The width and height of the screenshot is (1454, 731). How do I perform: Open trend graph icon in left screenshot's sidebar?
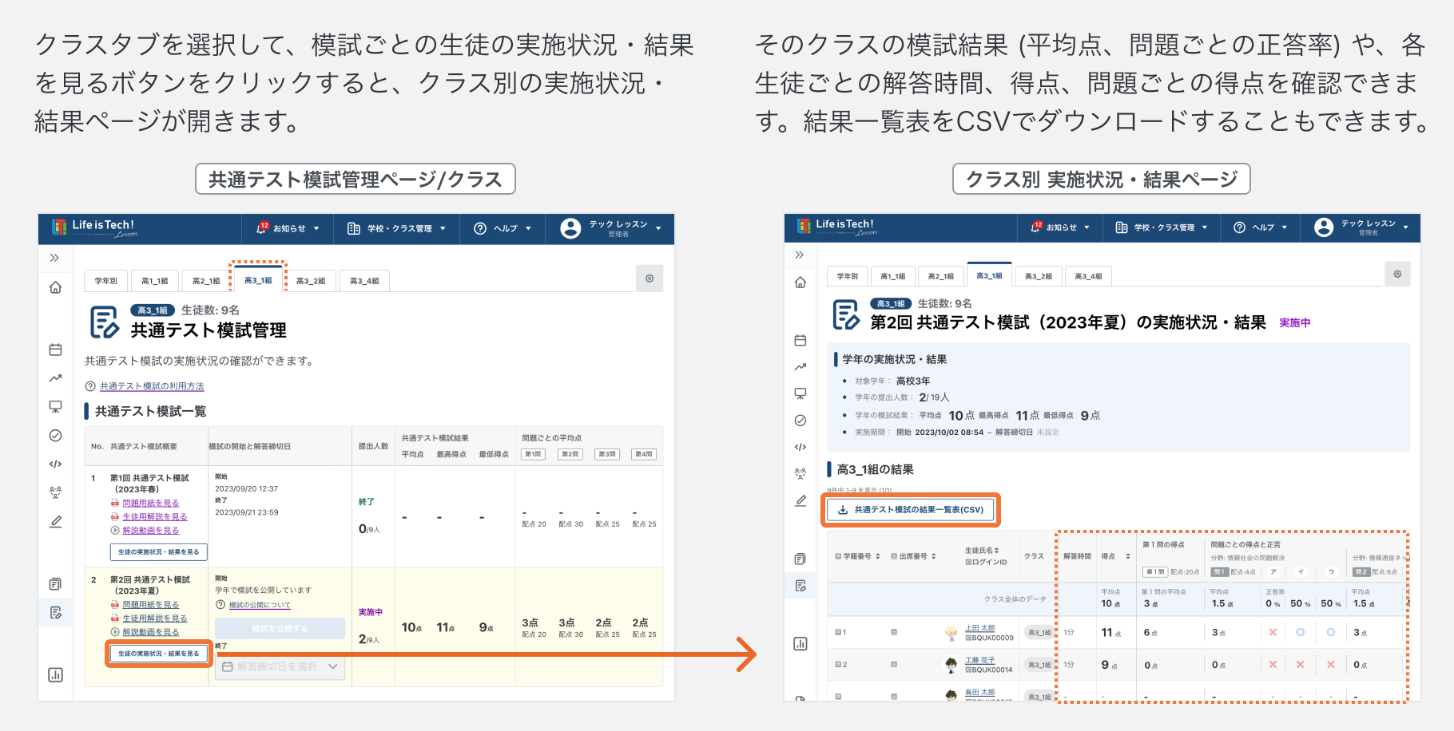[55, 378]
